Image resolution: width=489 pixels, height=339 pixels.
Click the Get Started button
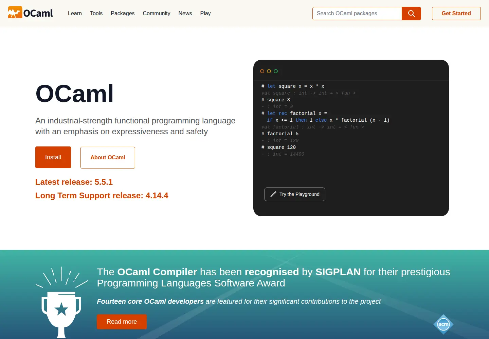click(456, 14)
